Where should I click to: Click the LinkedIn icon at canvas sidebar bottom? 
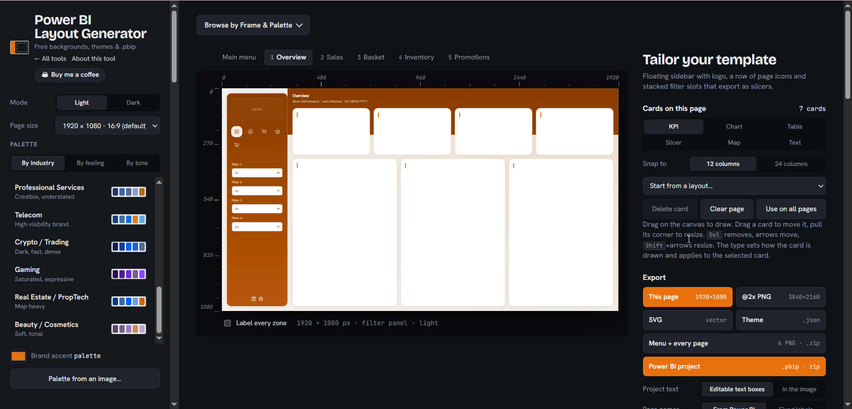point(254,299)
